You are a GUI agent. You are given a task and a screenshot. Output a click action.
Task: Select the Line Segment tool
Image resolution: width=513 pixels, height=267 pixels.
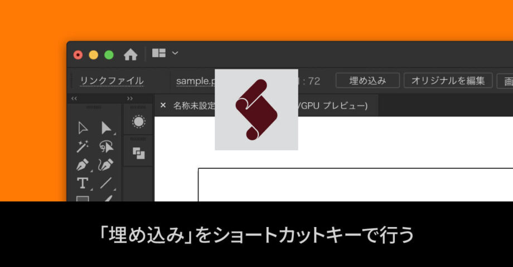pyautogui.click(x=106, y=183)
